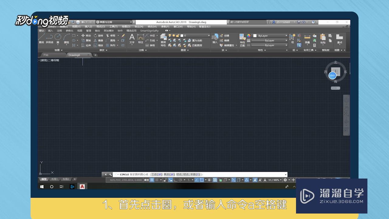Toggle object snap in status bar
Viewport: 389px width, 219px height.
pos(201,180)
